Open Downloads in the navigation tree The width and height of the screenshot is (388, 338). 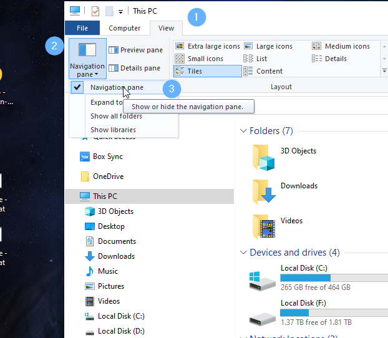point(110,256)
